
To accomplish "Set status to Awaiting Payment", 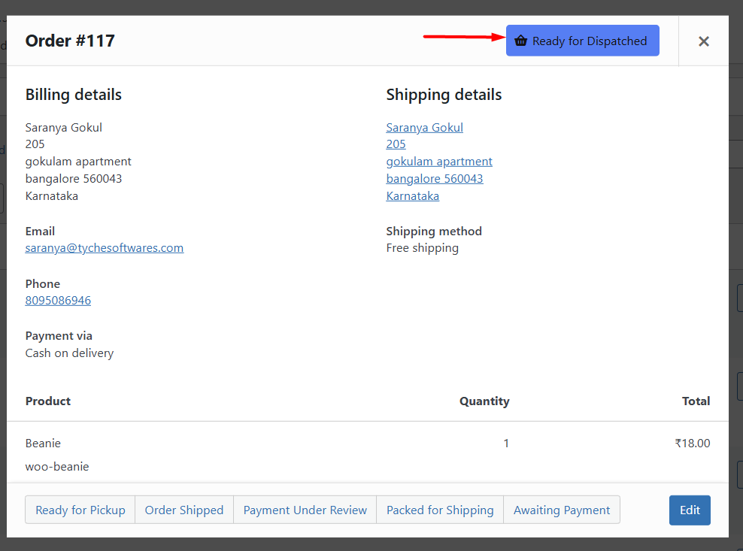I will 562,510.
